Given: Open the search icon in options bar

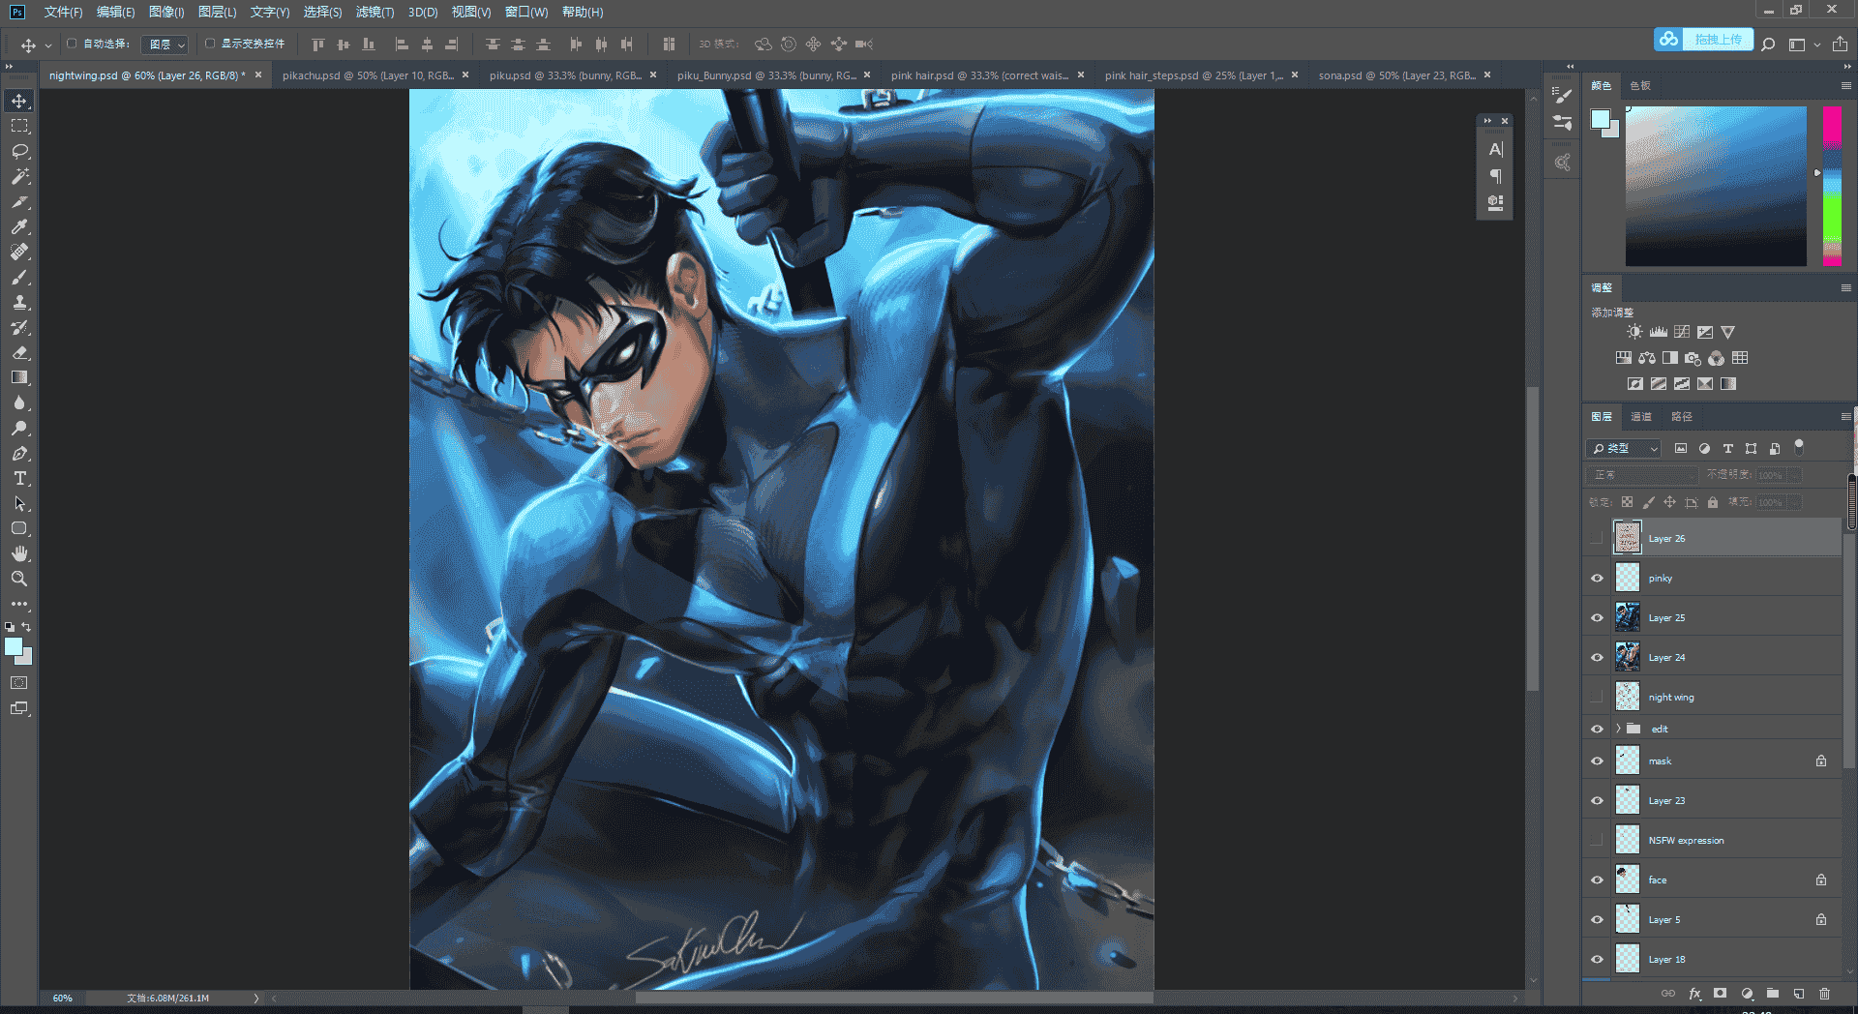Looking at the screenshot, I should point(1768,45).
